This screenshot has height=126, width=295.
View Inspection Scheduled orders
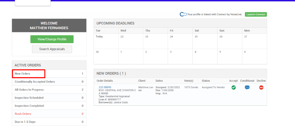point(49,98)
